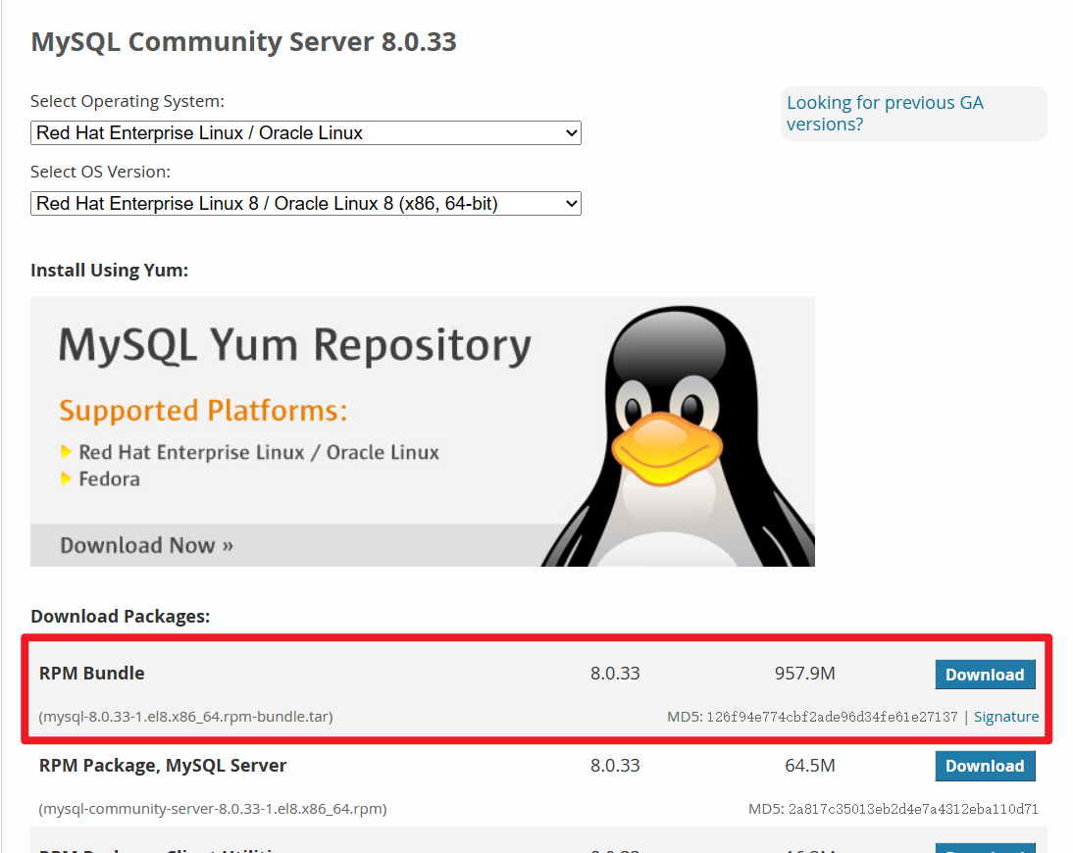Click the MySQL Server MD5 checksum value
1073x853 pixels.
[x=913, y=809]
